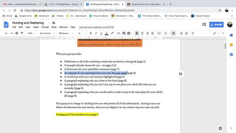Enable justified text alignment
Screen dimensions: 236x133
click(152, 33)
